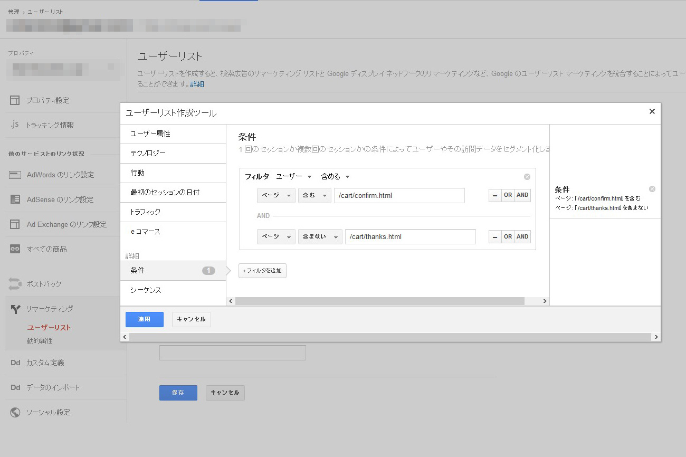Open データのインポート in the sidebar
Viewport: 686px width, 457px height.
[x=53, y=387]
